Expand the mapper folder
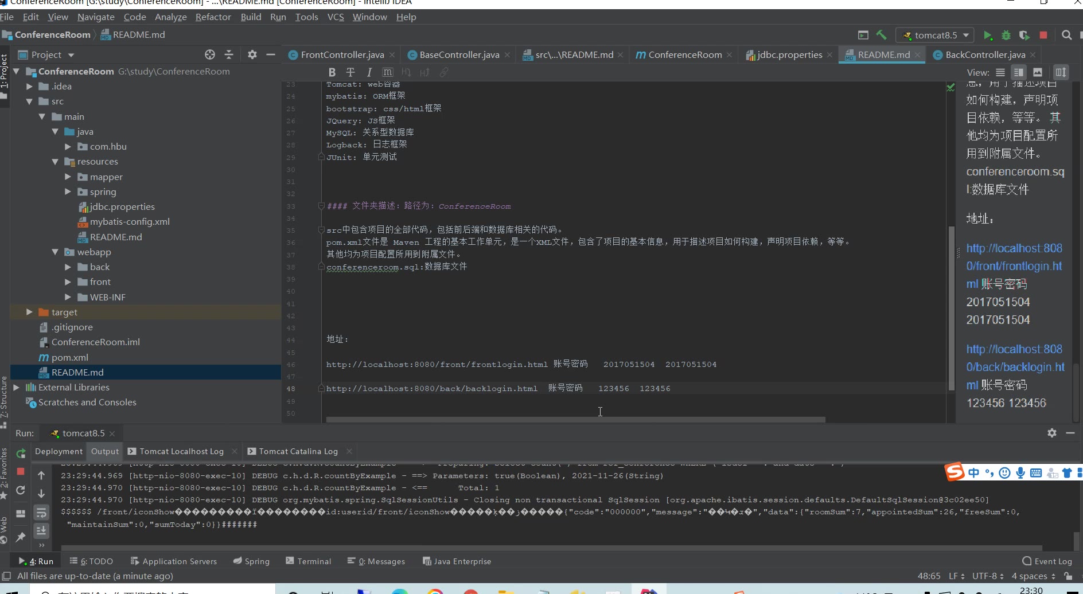This screenshot has height=594, width=1083. click(x=68, y=177)
